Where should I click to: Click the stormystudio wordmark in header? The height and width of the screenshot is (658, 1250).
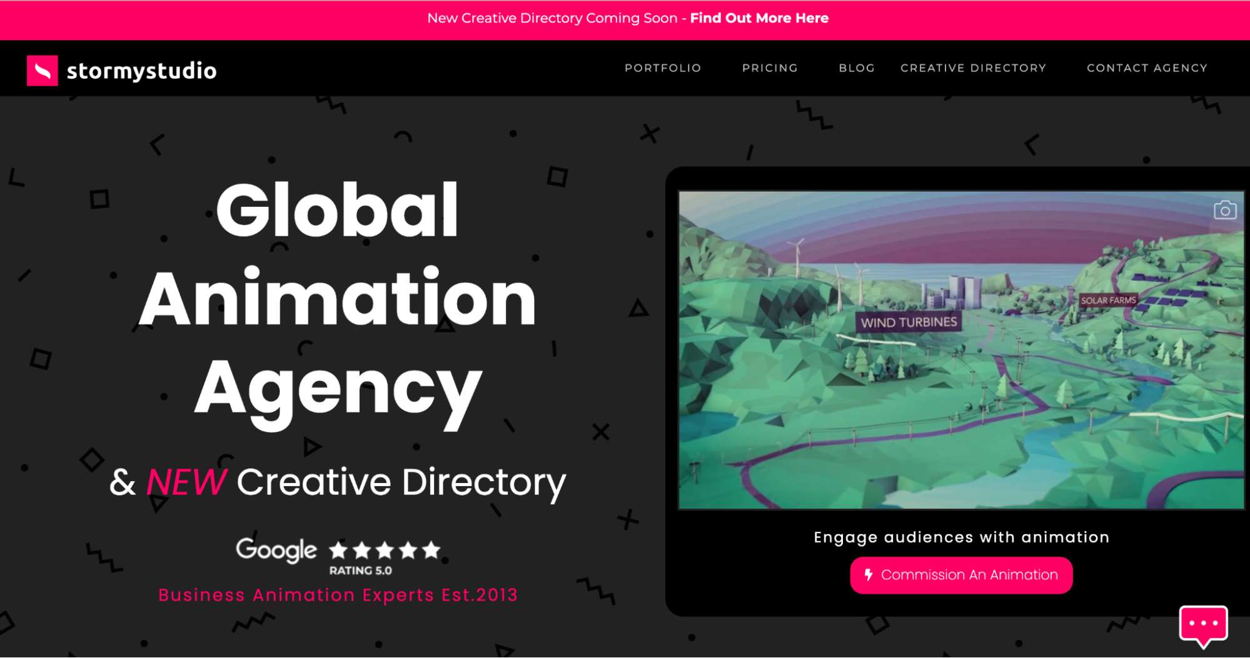click(x=141, y=71)
